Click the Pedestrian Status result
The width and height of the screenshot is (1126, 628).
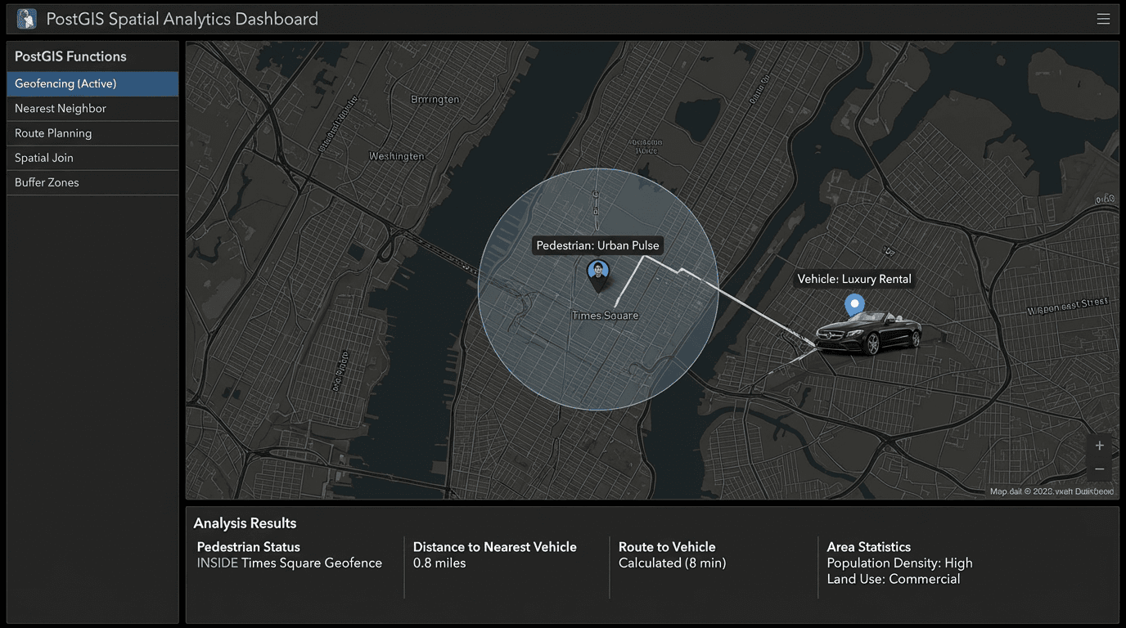click(x=289, y=554)
